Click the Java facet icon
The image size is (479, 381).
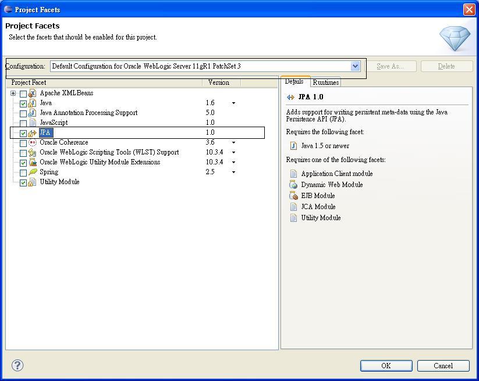tap(33, 103)
